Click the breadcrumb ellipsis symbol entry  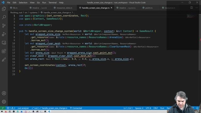click(x=74, y=13)
